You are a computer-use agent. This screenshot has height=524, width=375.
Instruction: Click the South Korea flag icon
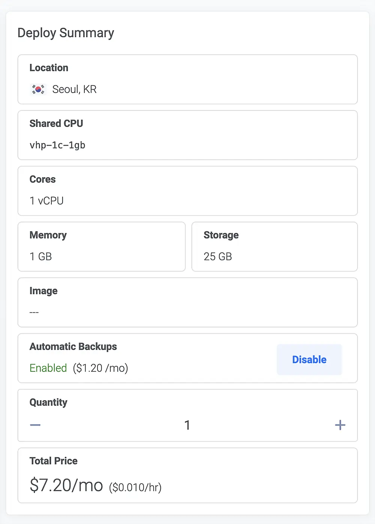[x=38, y=89]
